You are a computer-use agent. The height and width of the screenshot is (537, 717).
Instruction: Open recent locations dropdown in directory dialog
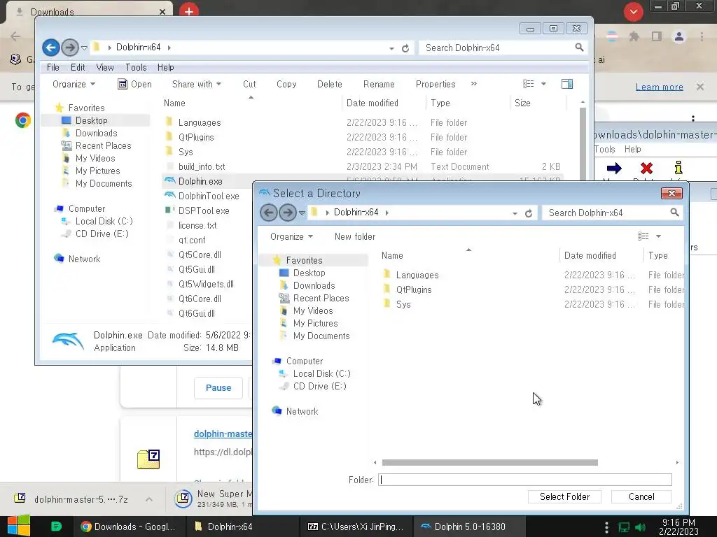point(302,213)
